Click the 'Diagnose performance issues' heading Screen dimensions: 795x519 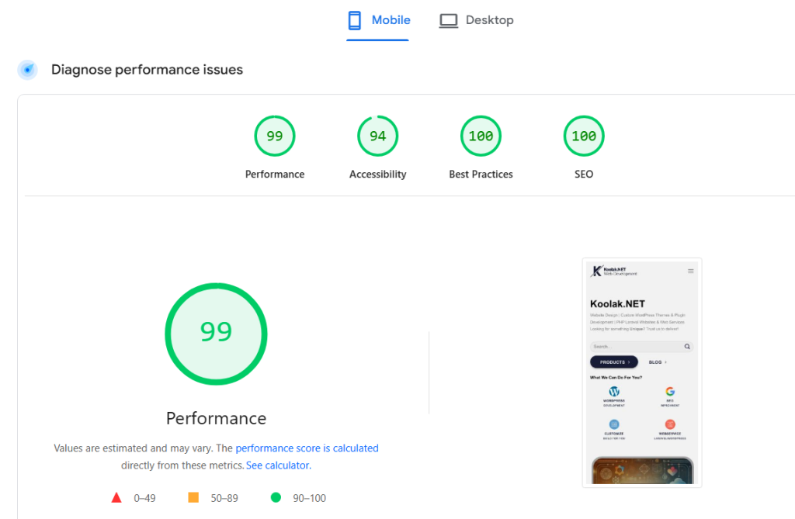click(x=147, y=70)
